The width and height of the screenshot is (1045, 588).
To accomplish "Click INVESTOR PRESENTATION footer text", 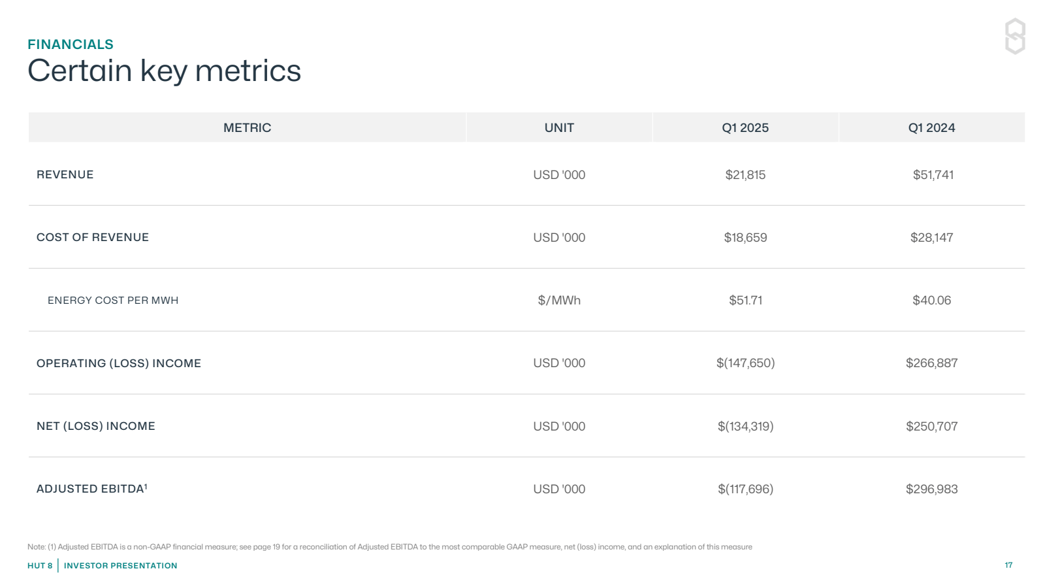I will [121, 566].
